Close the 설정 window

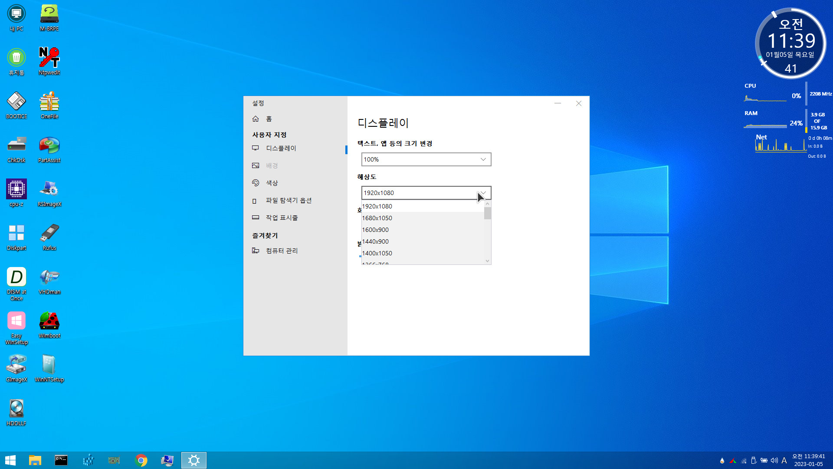point(579,103)
